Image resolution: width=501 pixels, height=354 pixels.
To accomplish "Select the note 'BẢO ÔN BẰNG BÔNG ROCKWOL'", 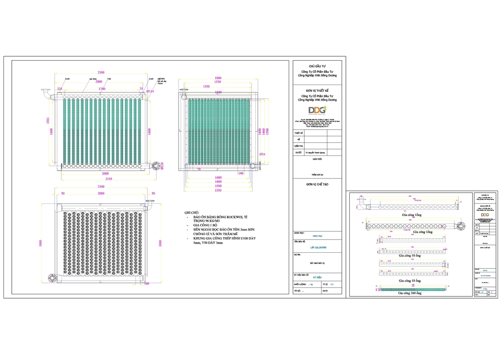I will pos(220,219).
